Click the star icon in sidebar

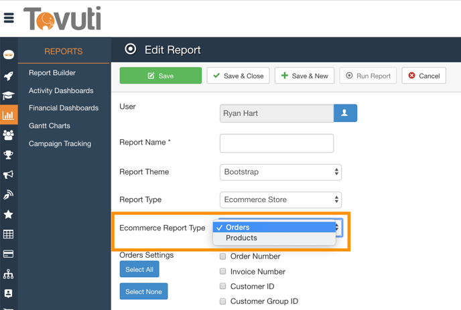pos(9,214)
